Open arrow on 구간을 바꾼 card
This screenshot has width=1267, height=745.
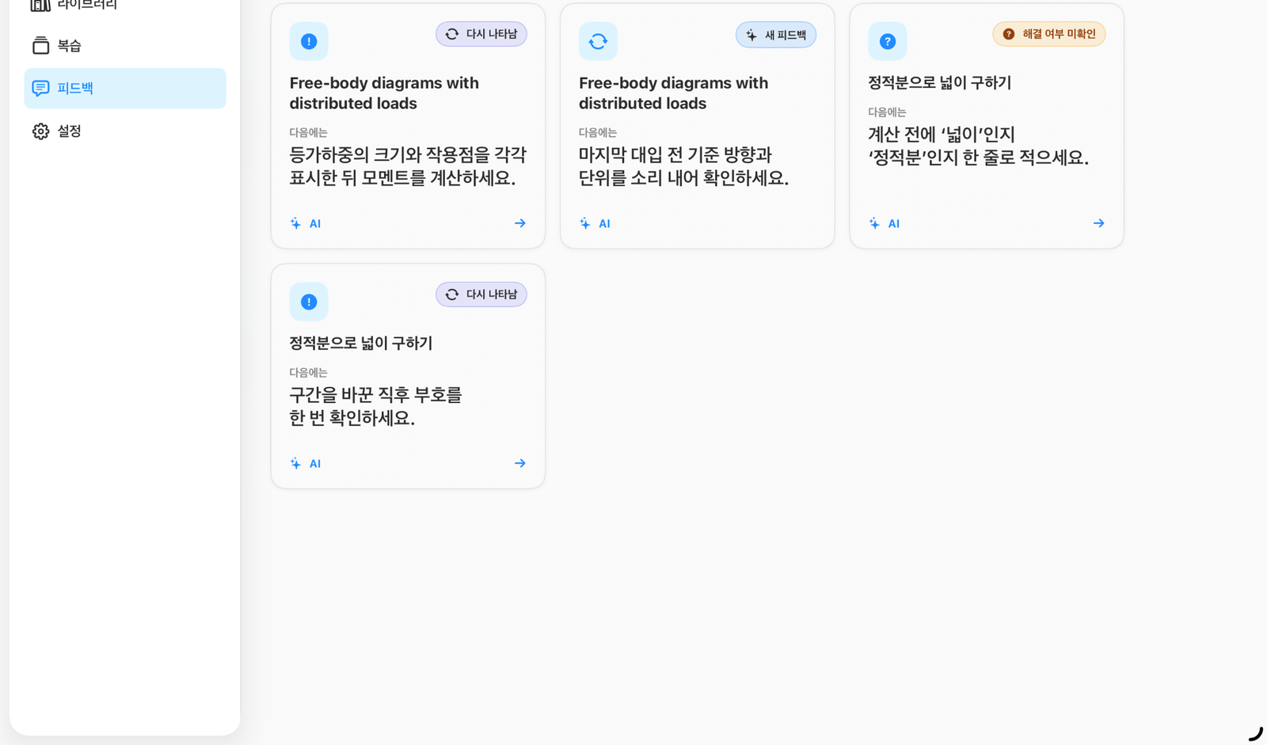(x=519, y=463)
